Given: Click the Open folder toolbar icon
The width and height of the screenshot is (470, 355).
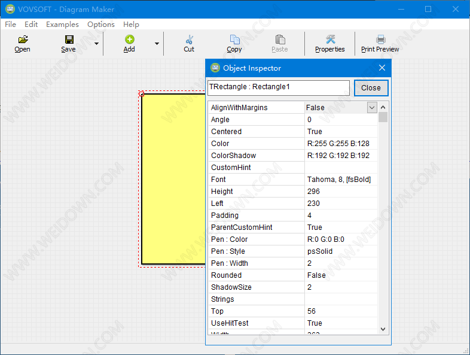Looking at the screenshot, I should [x=23, y=40].
